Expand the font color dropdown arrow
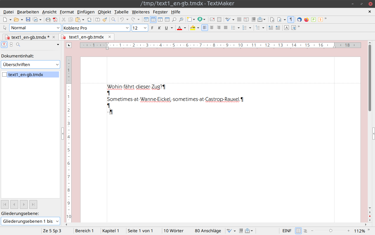This screenshot has width=375, height=235. coord(185,28)
